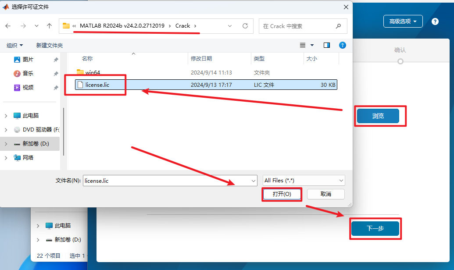Click the refresh icon in address bar
Viewport: 454px width, 270px height.
[245, 26]
